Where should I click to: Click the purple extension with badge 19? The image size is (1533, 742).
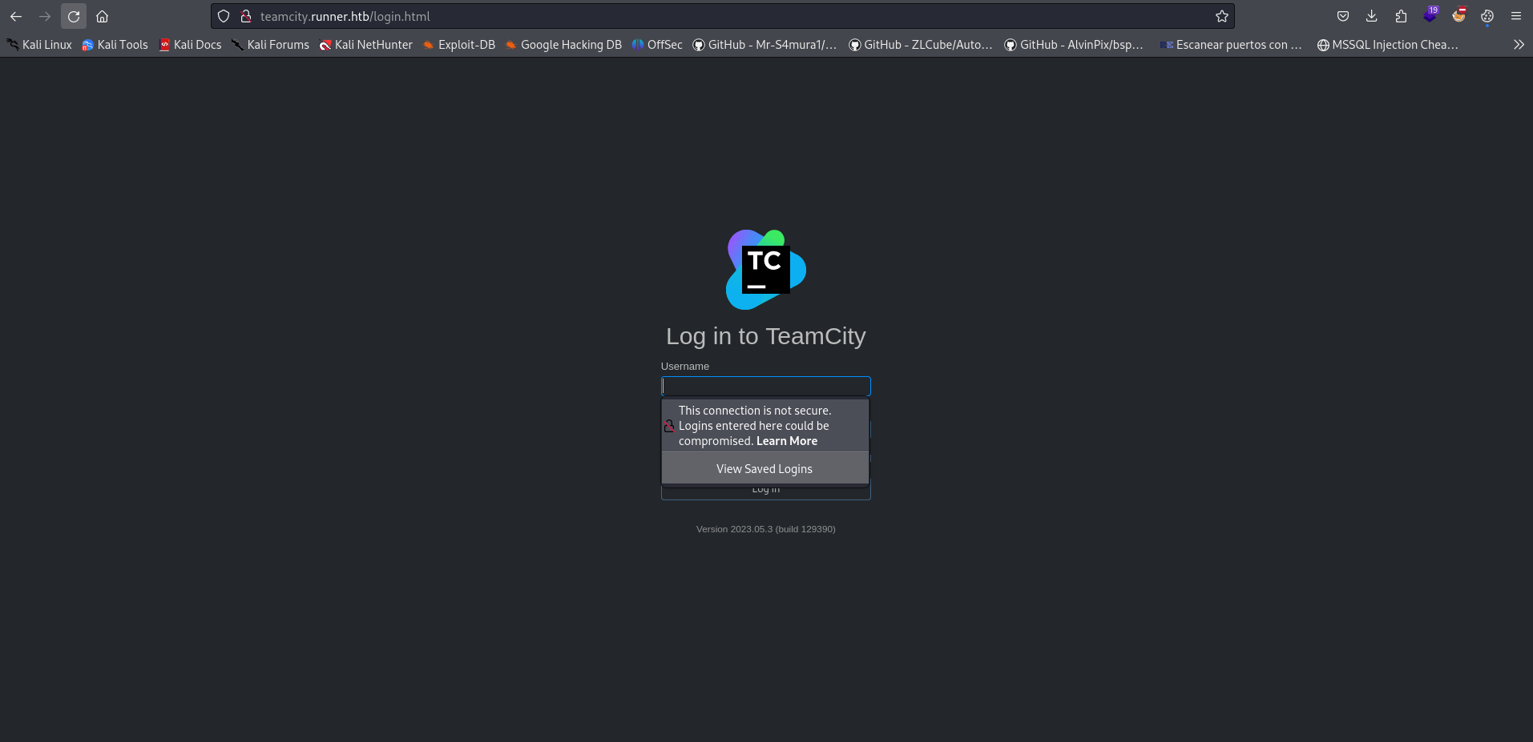[1430, 15]
